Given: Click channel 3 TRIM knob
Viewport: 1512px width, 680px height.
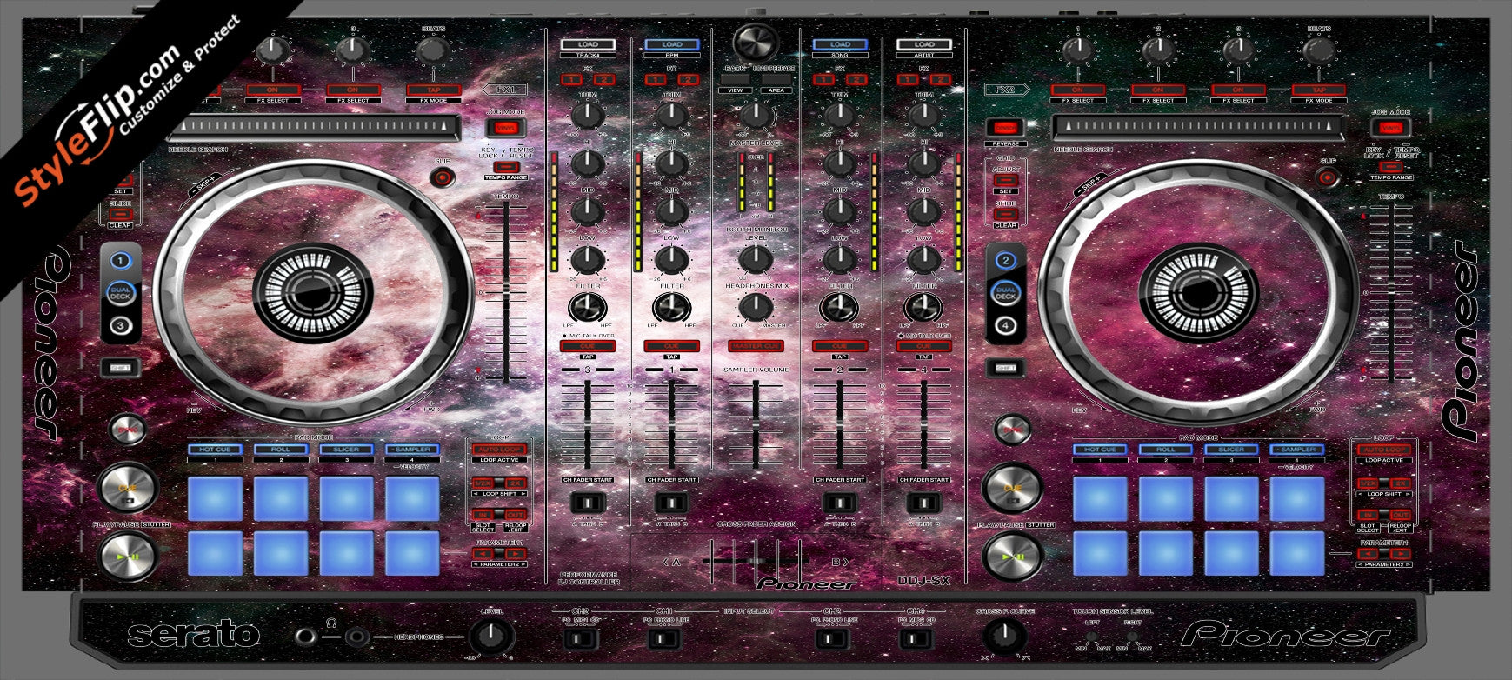Looking at the screenshot, I should click(x=589, y=115).
